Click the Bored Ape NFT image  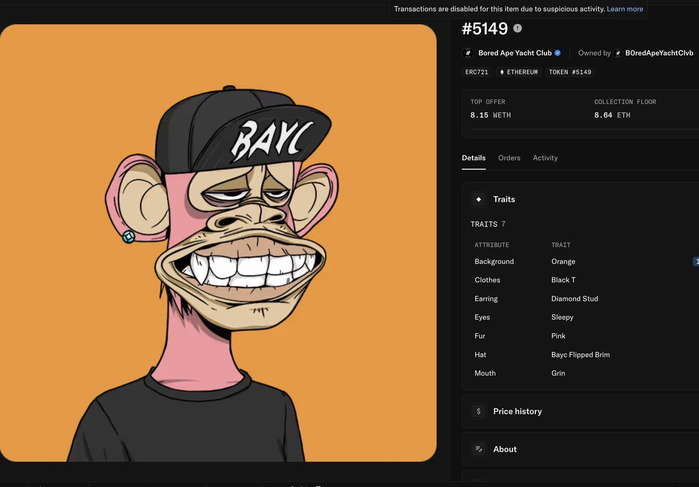[218, 243]
